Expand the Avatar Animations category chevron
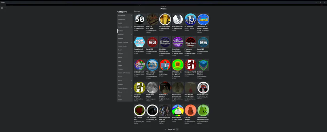Screen dimensions: 327x132 pyautogui.click(x=132, y=27)
